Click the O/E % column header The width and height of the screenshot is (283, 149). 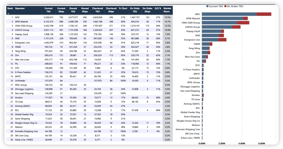click(x=158, y=8)
